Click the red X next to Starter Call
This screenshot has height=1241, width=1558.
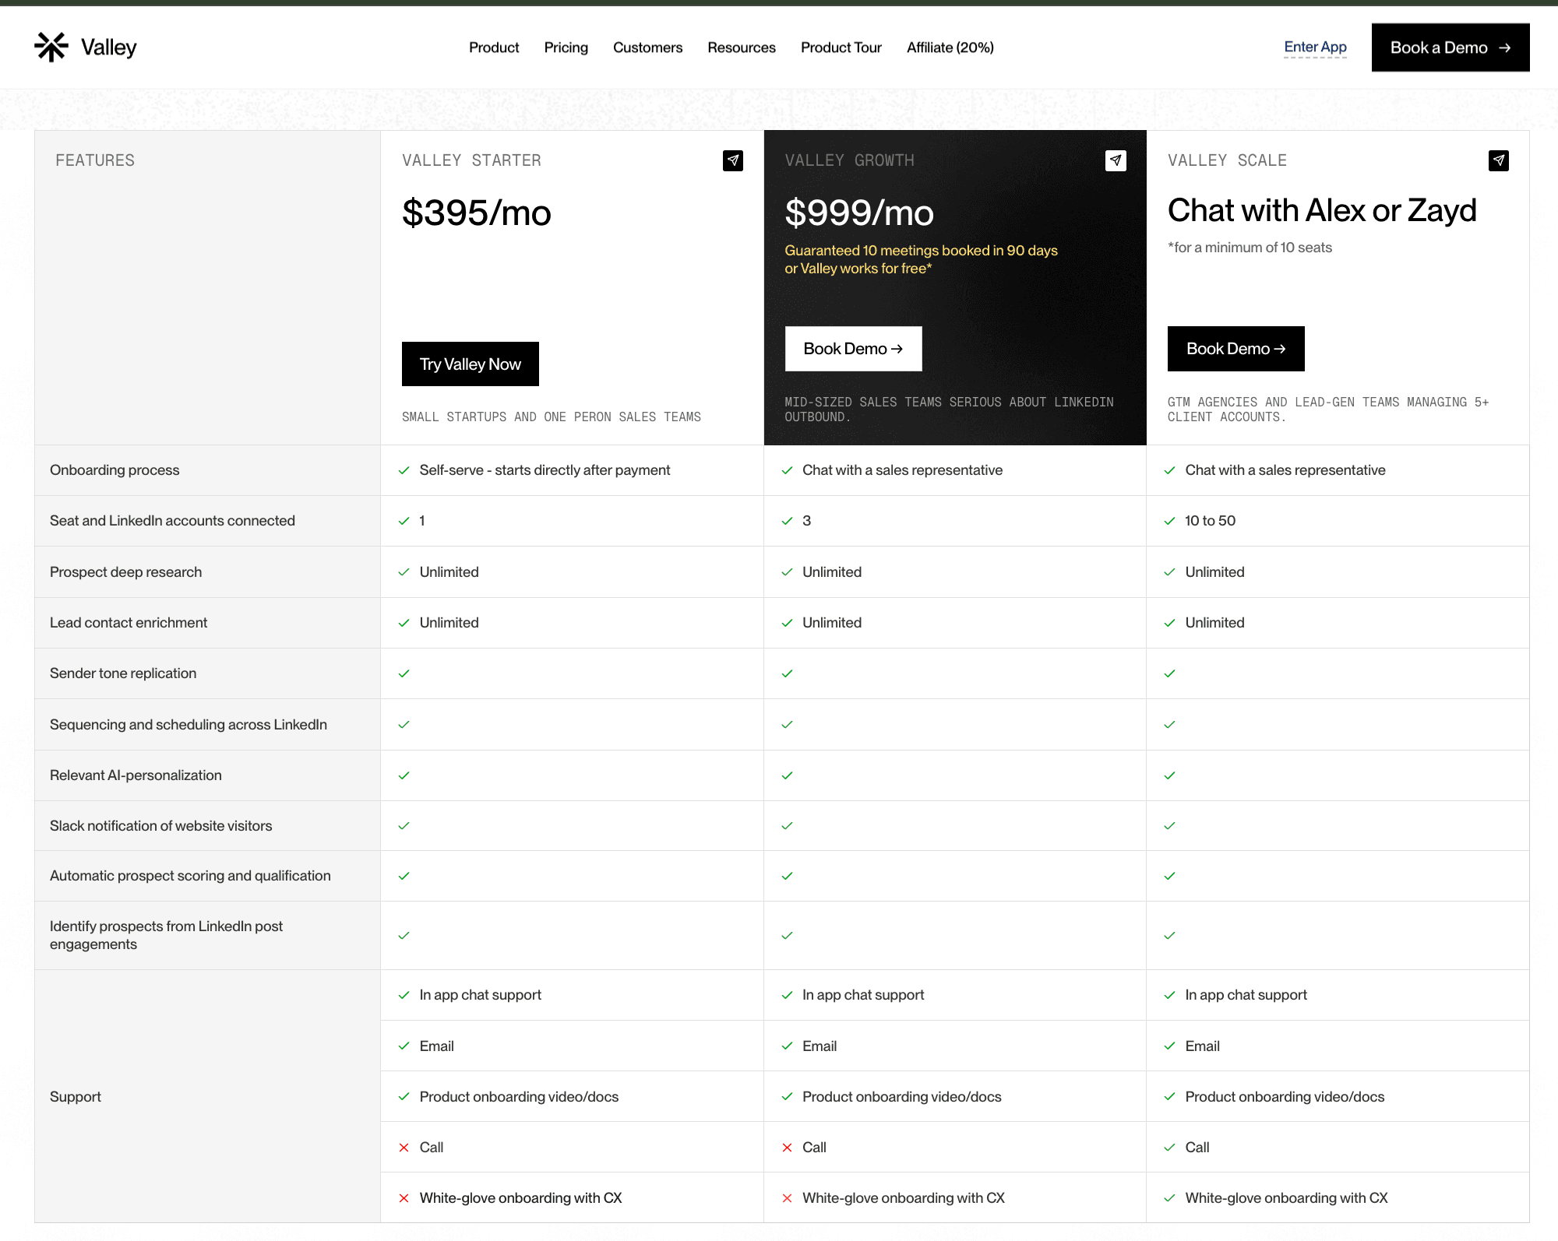coord(404,1148)
